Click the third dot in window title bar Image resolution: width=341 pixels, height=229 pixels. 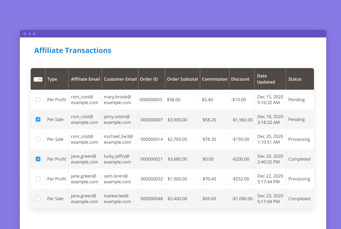point(34,34)
